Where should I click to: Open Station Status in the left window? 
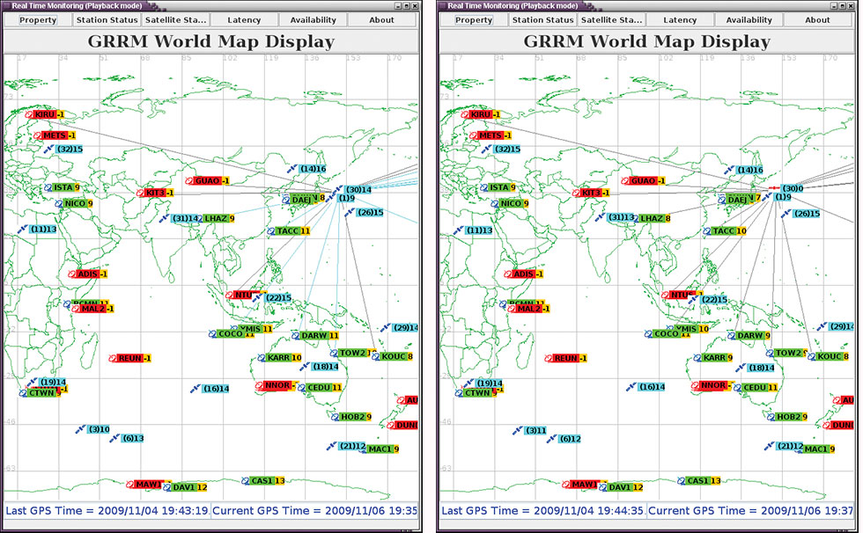[107, 19]
